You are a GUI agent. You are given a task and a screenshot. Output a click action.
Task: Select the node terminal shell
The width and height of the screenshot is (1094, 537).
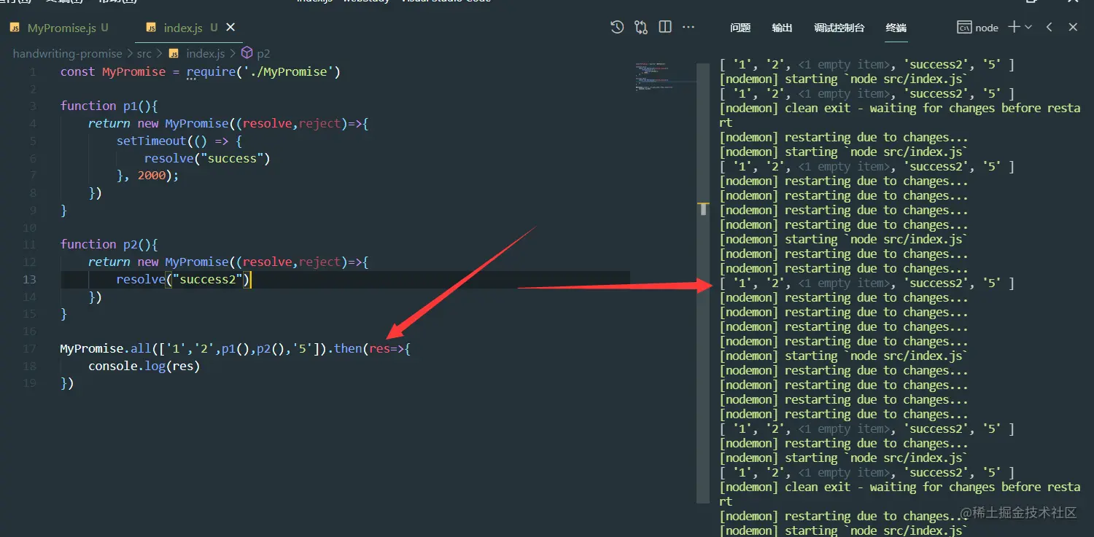[977, 28]
